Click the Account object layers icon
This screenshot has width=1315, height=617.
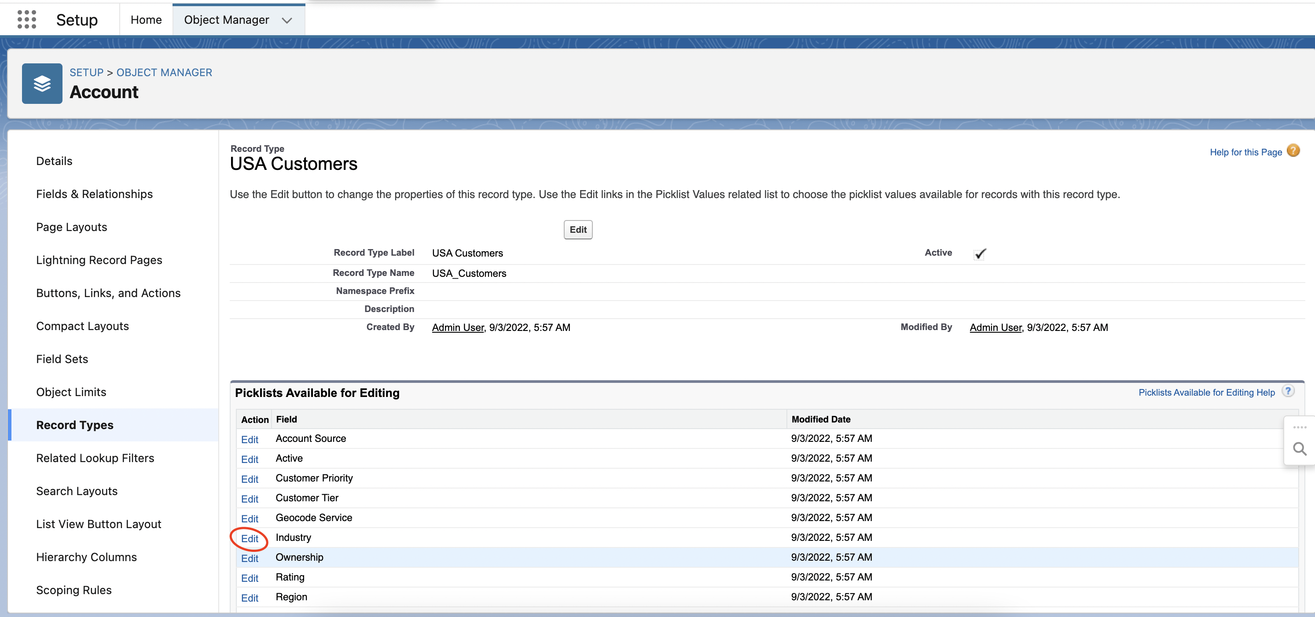coord(42,84)
